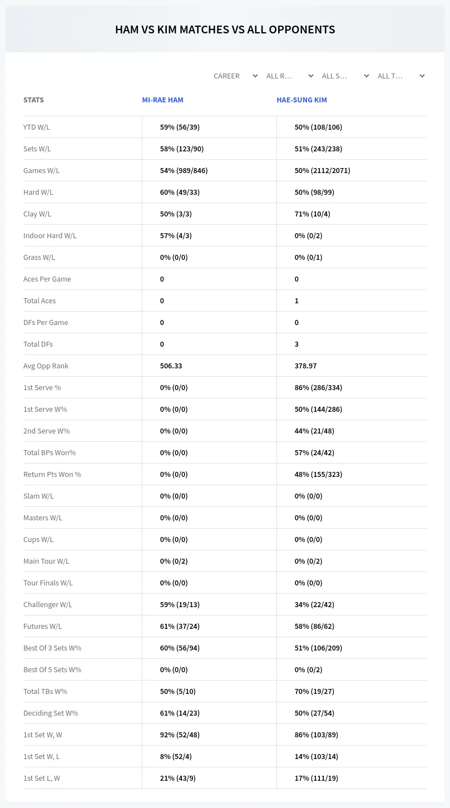The image size is (450, 808).
Task: Click Ham's Futures W/L value 61% (37/24)
Action: coord(180,626)
